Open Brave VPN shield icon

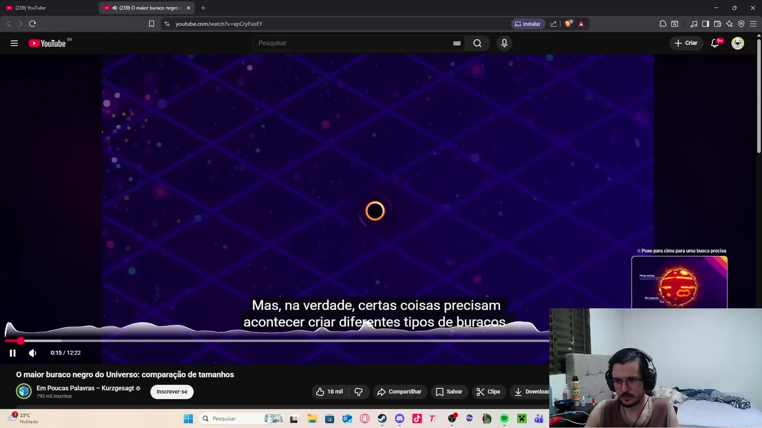click(741, 24)
